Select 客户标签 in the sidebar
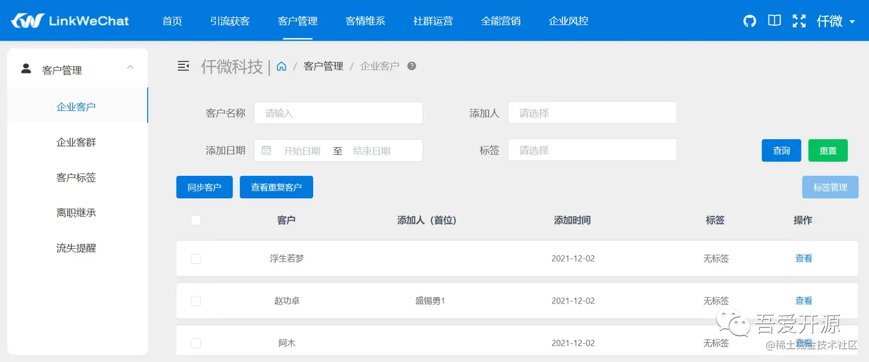 pos(75,178)
